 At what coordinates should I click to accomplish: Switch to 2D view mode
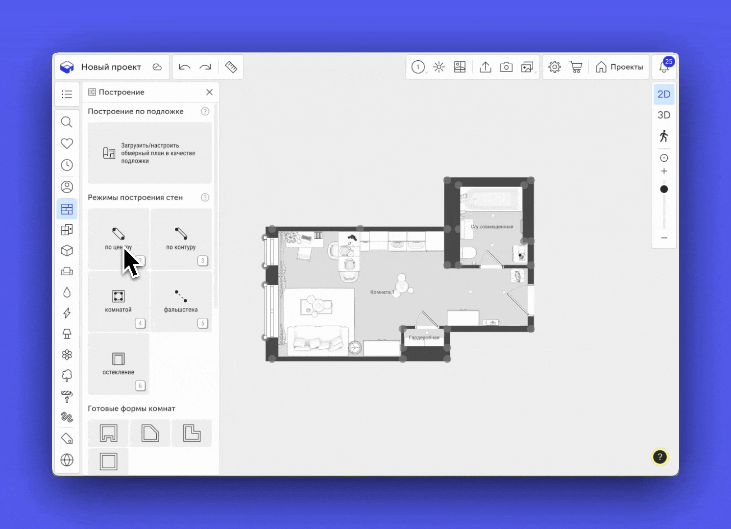[664, 94]
